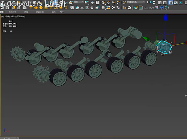Click the V-Ray logo icon

[129, 8]
